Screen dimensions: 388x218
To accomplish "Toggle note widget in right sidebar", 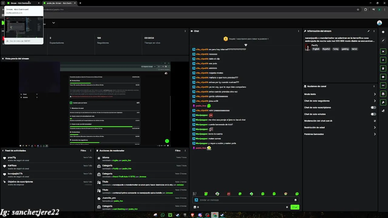I will tap(383, 68).
